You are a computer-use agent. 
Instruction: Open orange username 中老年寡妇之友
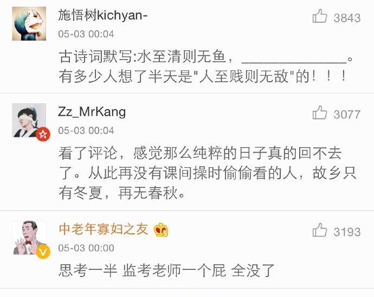tap(104, 229)
